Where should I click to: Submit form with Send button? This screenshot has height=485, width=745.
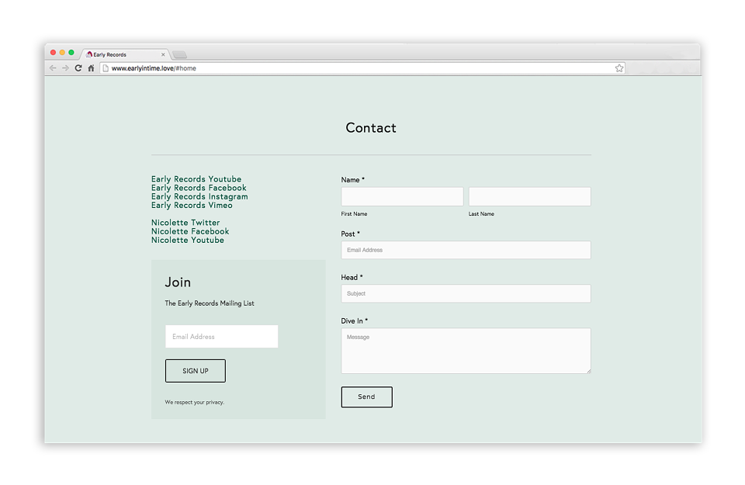[x=367, y=397]
